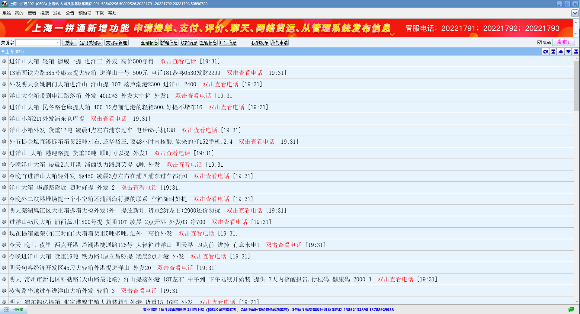Select the 空箱信息 filter tab
The width and height of the screenshot is (580, 314).
pos(208,43)
